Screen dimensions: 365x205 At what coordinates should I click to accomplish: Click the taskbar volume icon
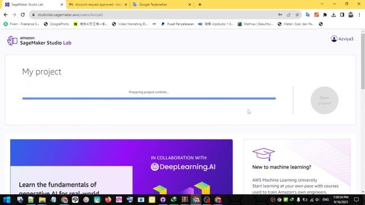coord(317,200)
